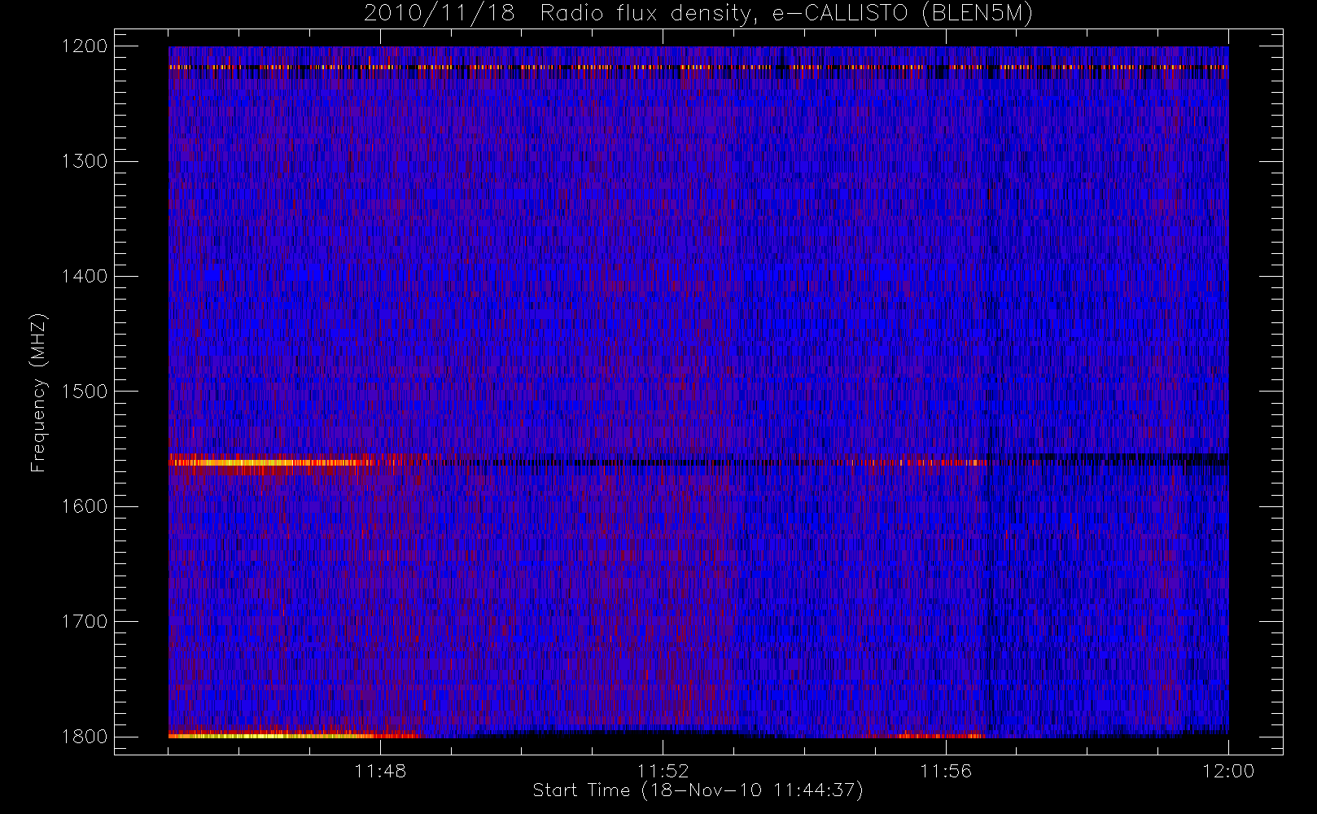The height and width of the screenshot is (814, 1317).
Task: Click the plot title text 'Radio flux density, e-CALLISTO (BLEN5M)'
Action: (786, 14)
